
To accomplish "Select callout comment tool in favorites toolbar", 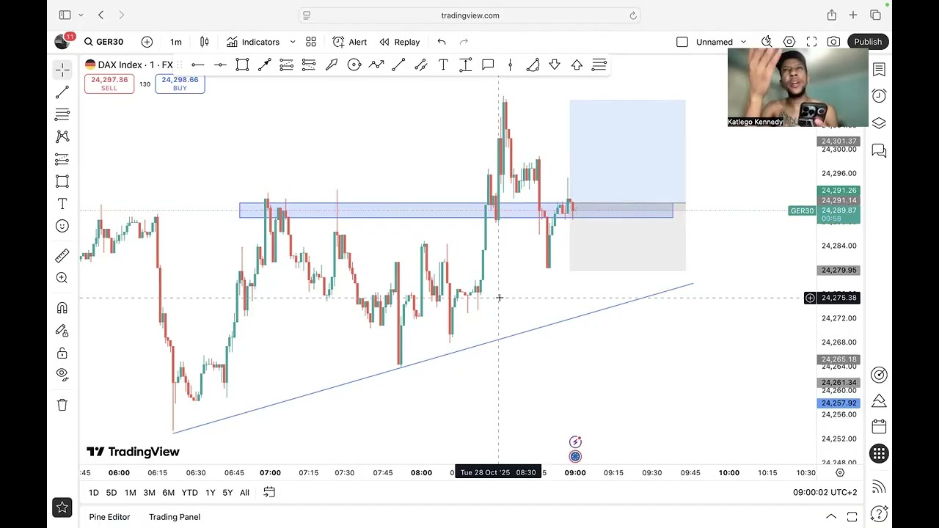I will (488, 65).
